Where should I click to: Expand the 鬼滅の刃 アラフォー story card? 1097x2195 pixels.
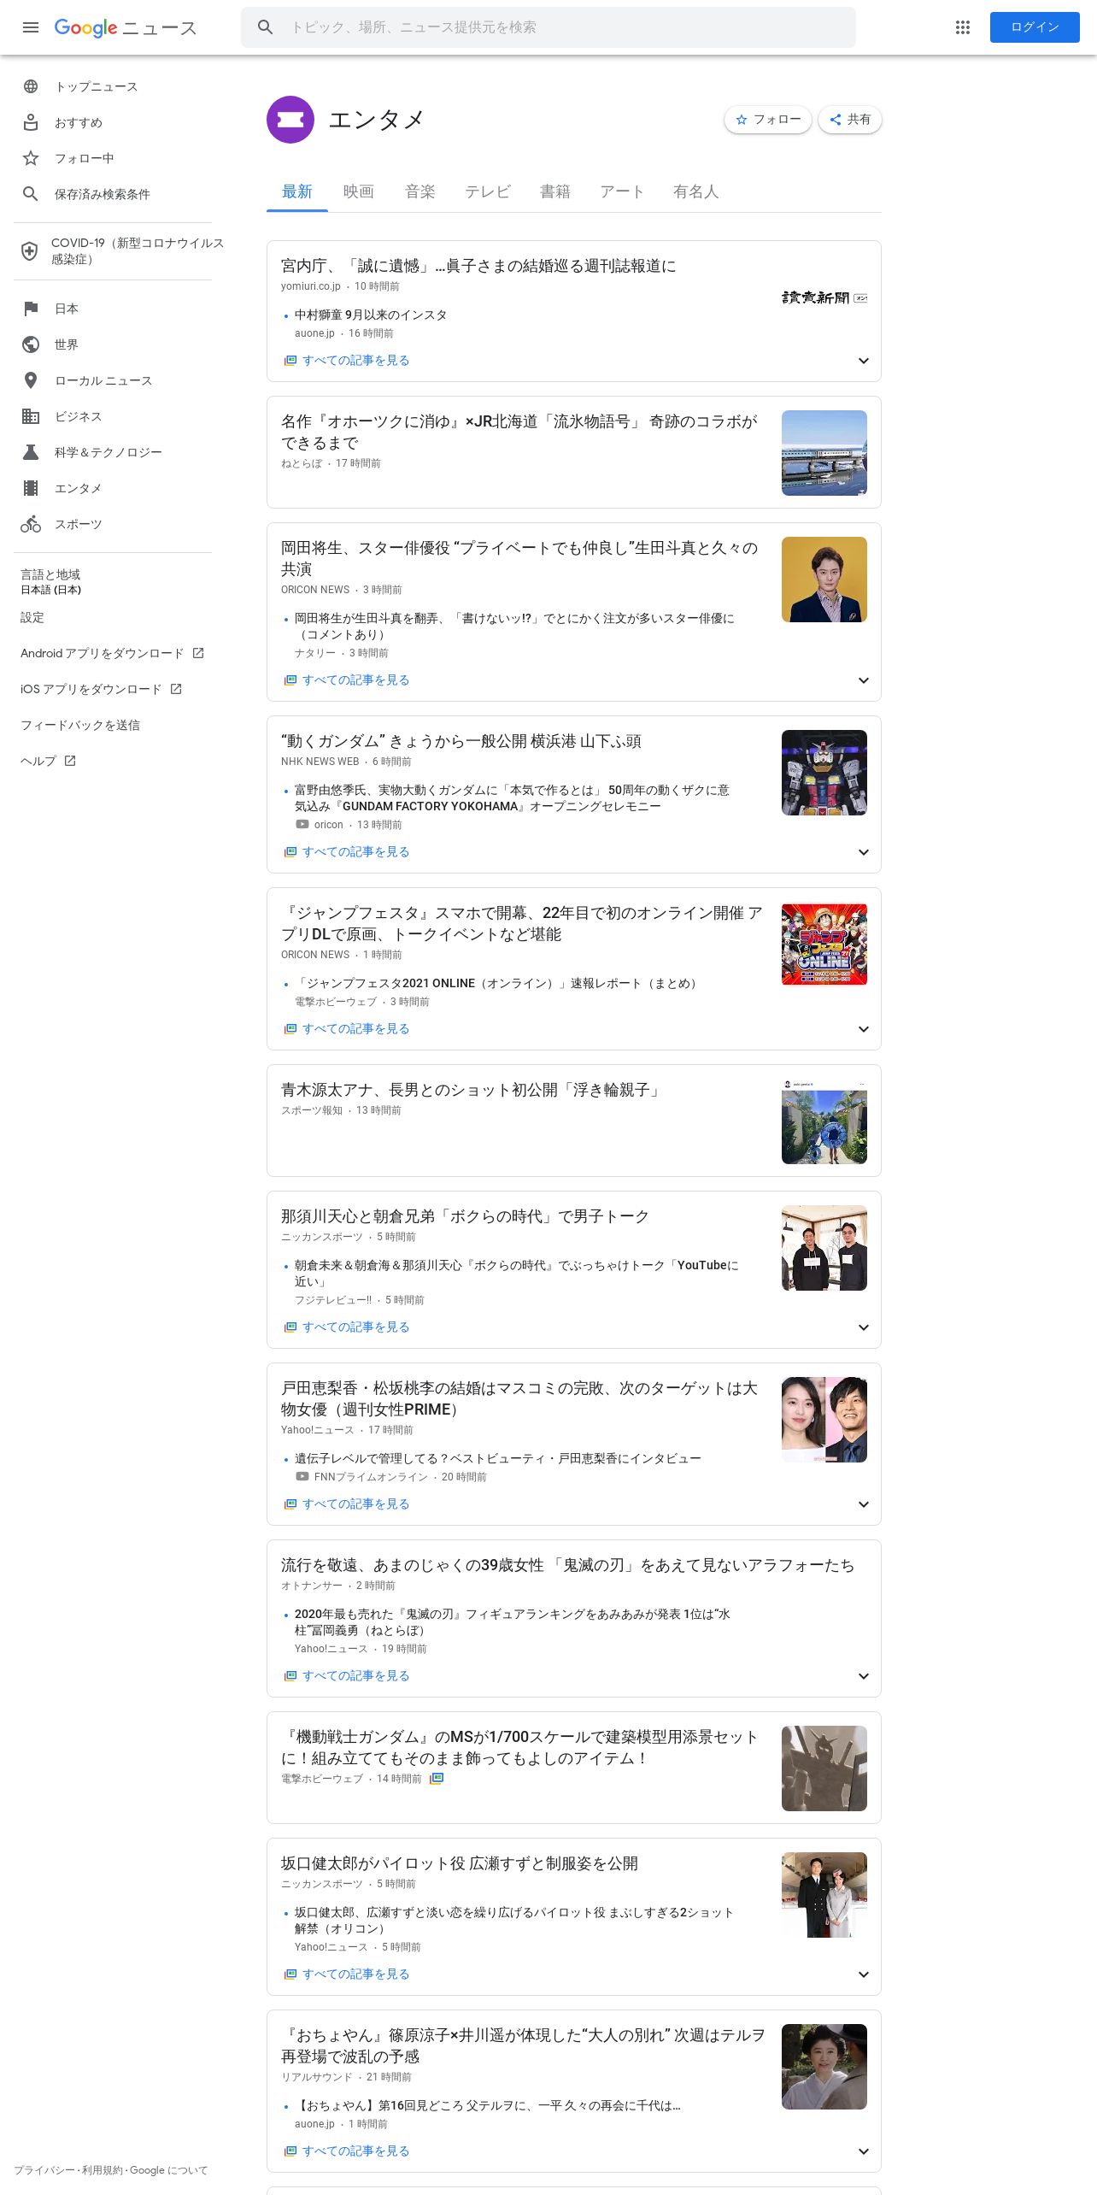point(864,1676)
